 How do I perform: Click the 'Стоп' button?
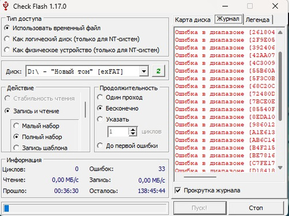click(256, 208)
